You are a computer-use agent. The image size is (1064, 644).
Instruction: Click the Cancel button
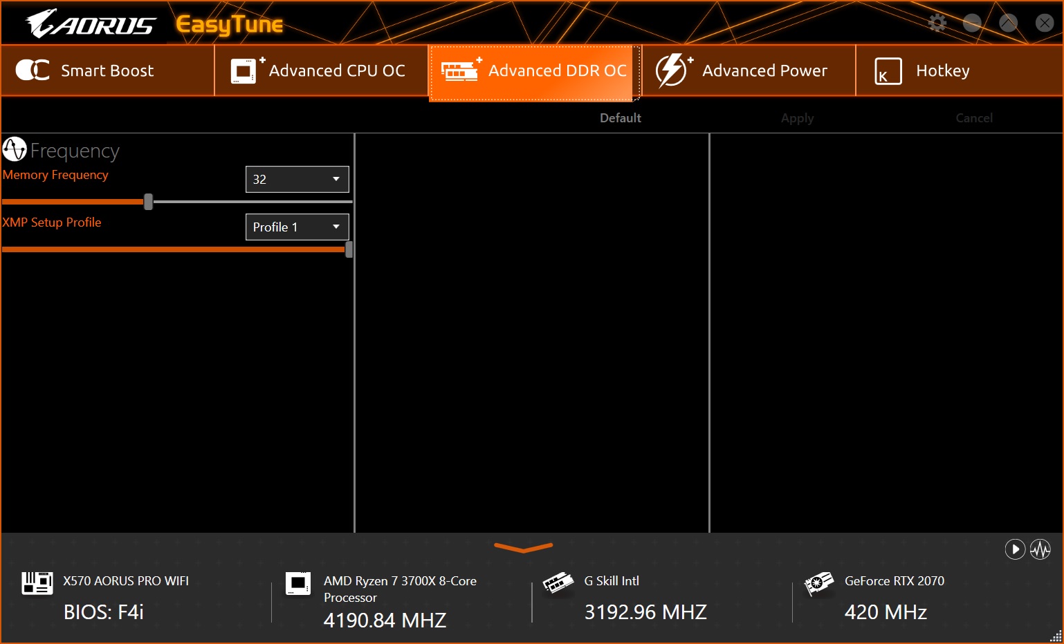(974, 118)
